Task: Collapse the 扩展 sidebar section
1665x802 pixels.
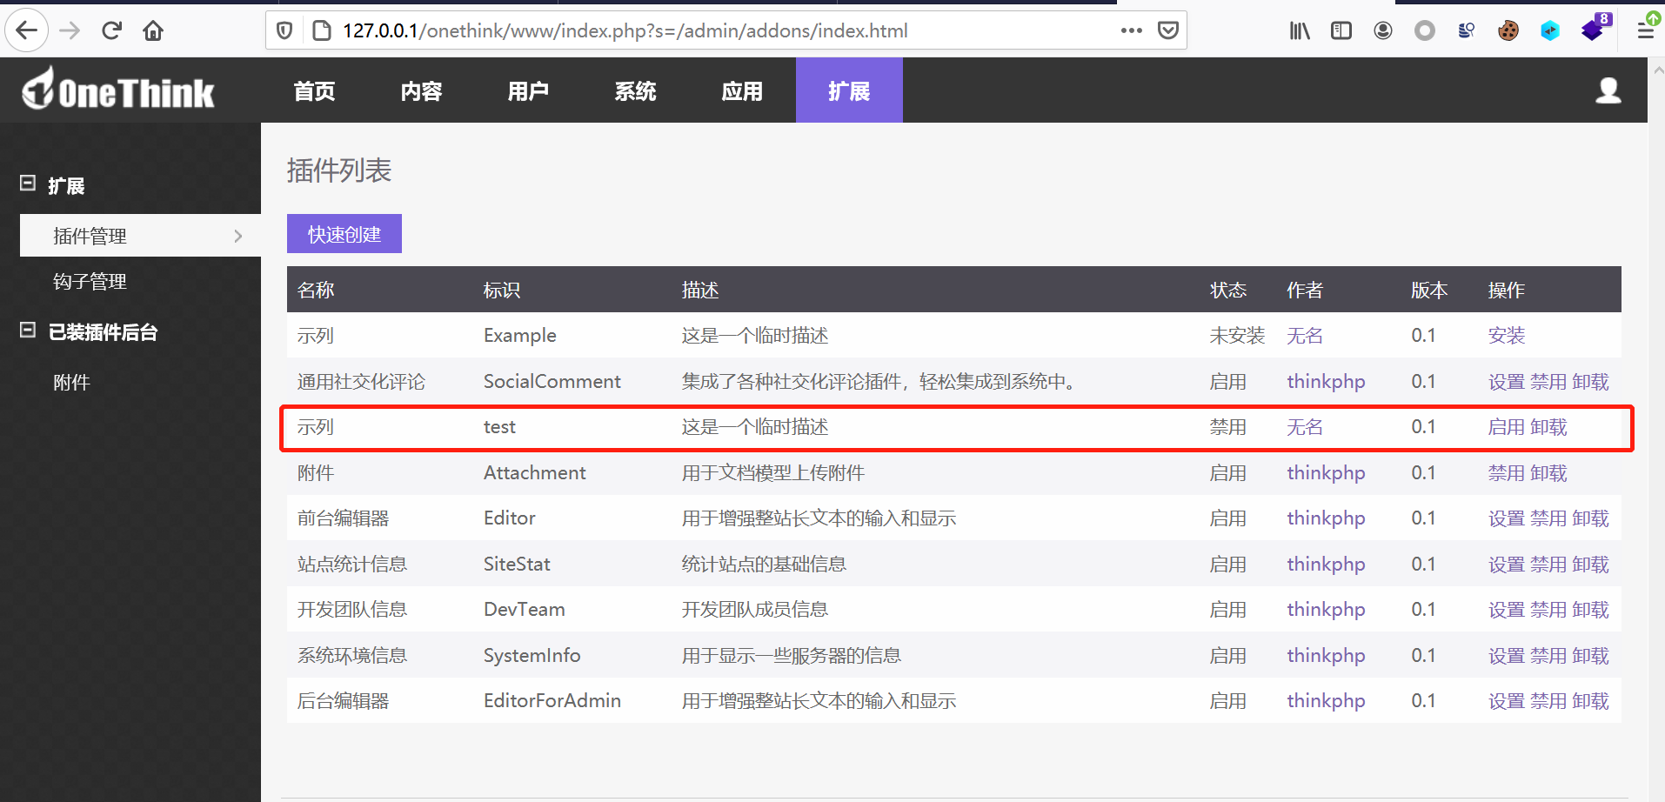Action: pos(26,184)
